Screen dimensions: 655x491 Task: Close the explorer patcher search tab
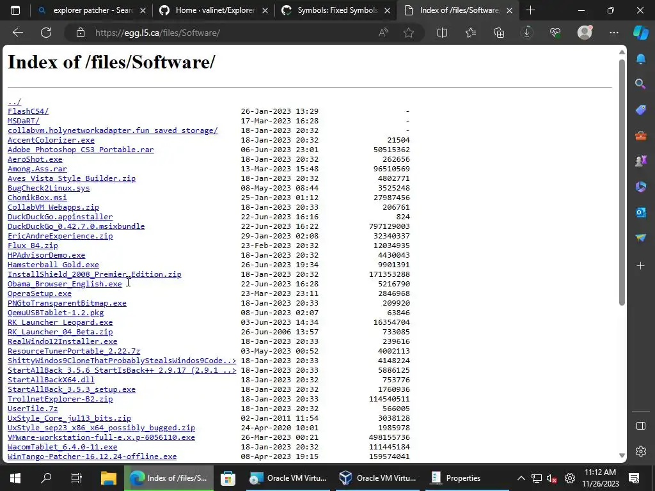tap(143, 10)
